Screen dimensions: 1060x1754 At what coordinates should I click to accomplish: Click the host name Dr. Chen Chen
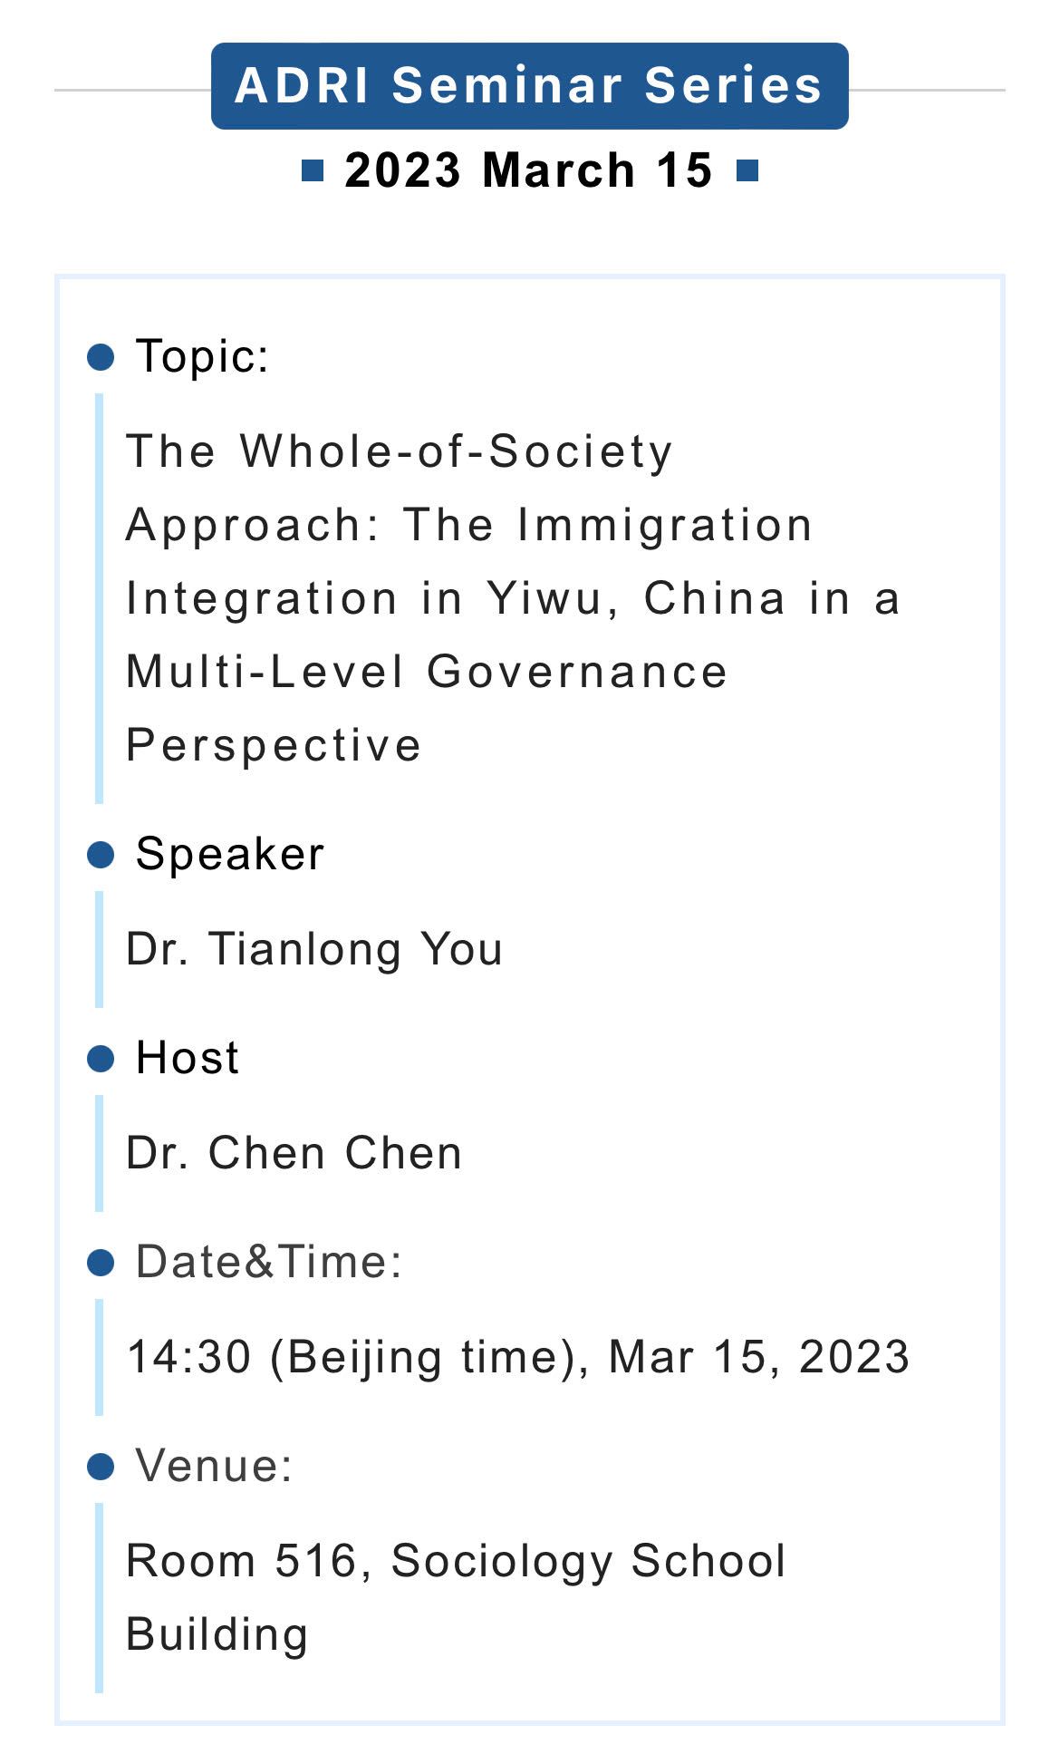click(294, 1153)
